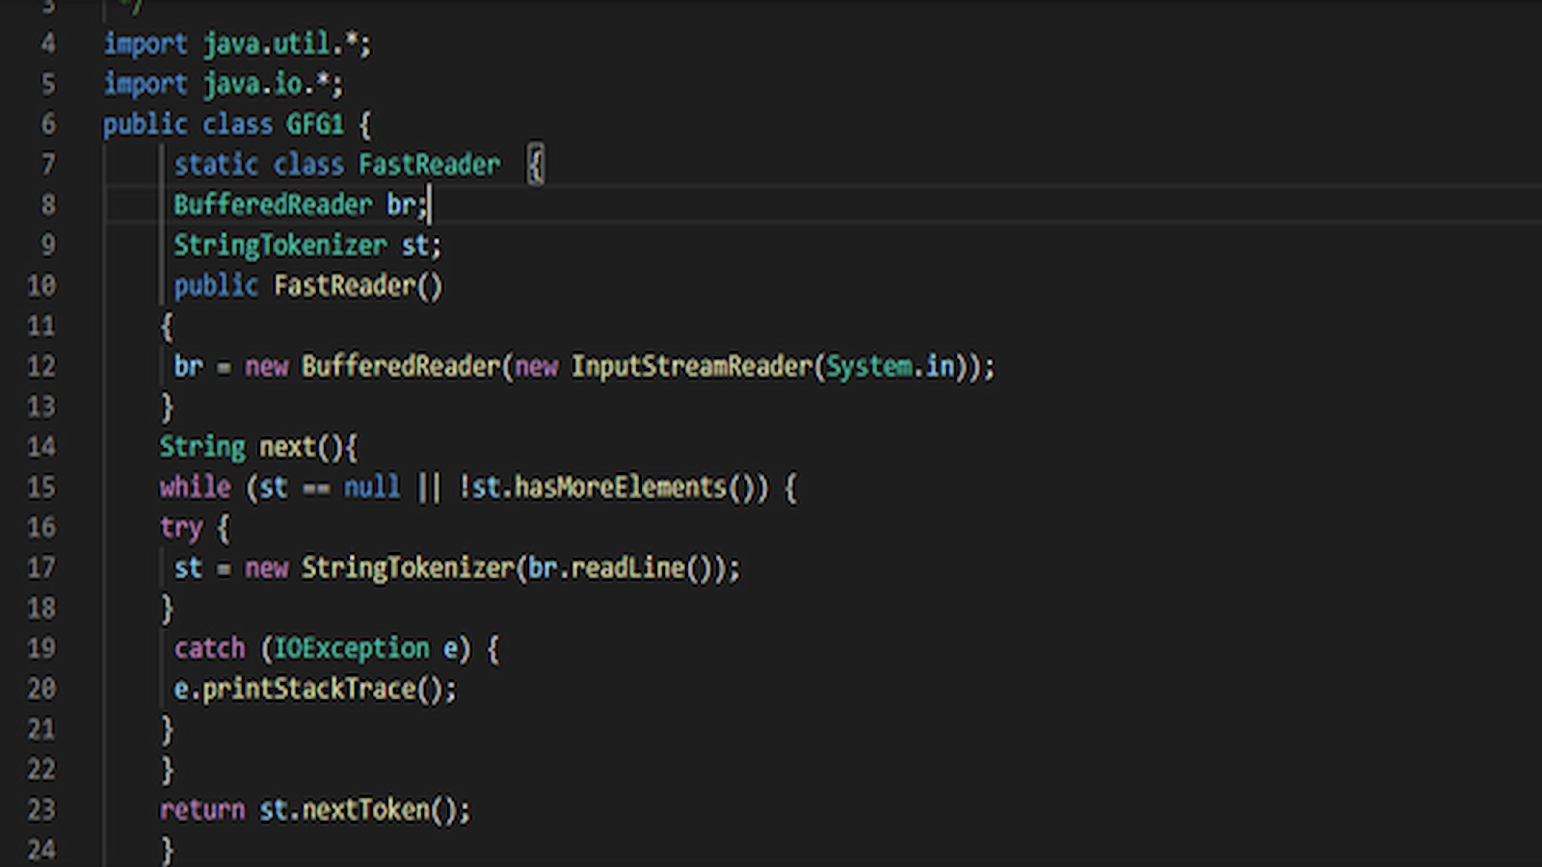Viewport: 1542px width, 867px height.
Task: Click line number 23 in the gutter
Action: coord(40,809)
